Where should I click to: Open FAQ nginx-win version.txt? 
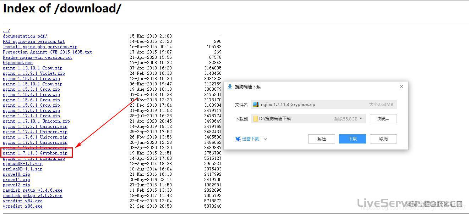(x=34, y=41)
